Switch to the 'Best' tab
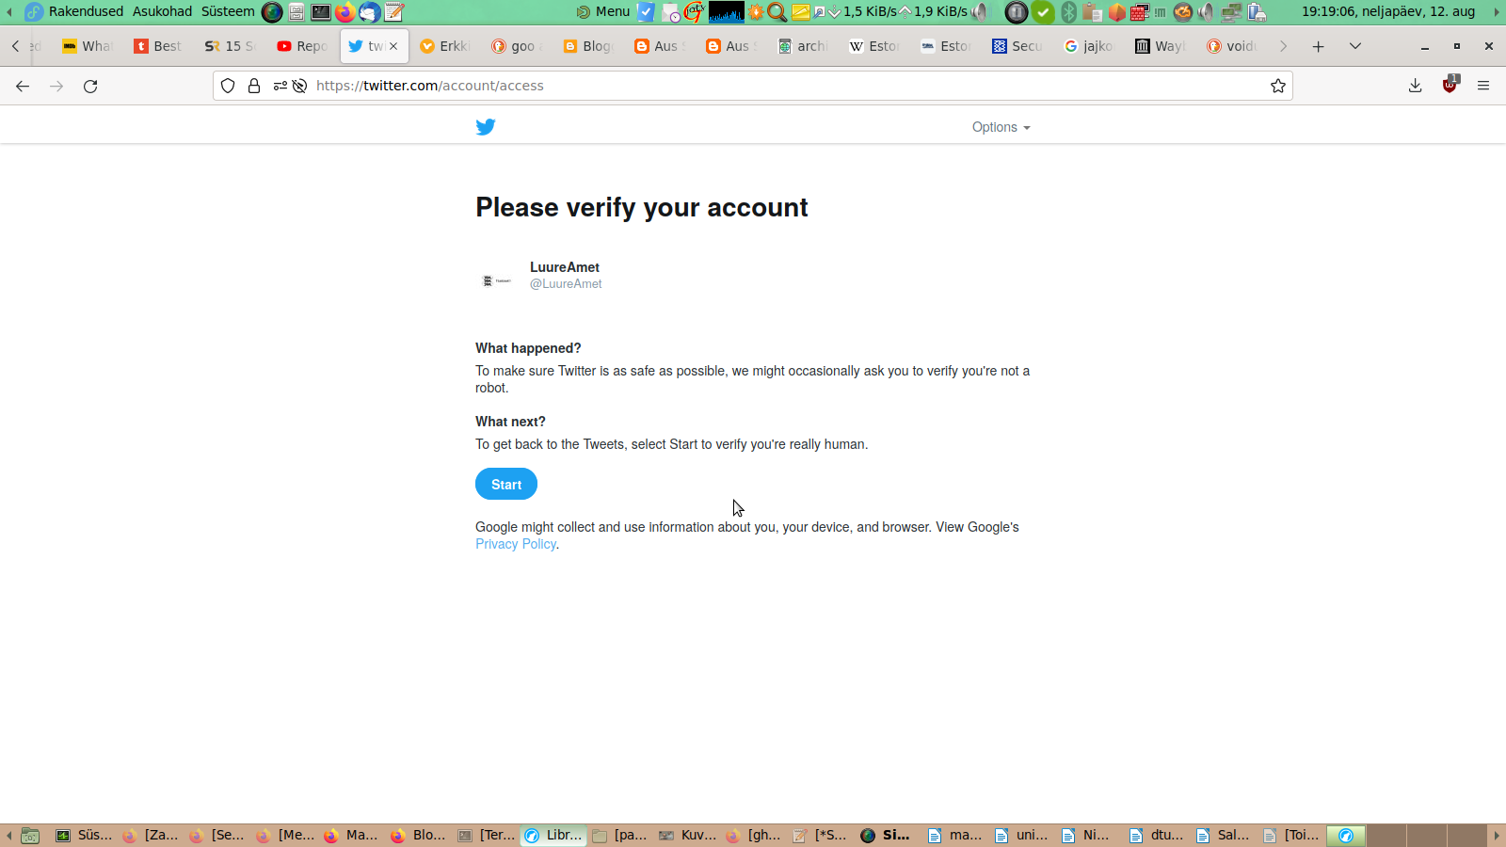 coord(158,46)
